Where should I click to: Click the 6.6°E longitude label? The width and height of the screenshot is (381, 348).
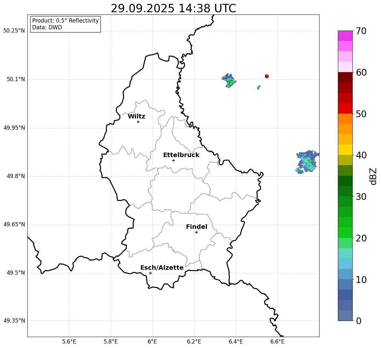(x=277, y=342)
